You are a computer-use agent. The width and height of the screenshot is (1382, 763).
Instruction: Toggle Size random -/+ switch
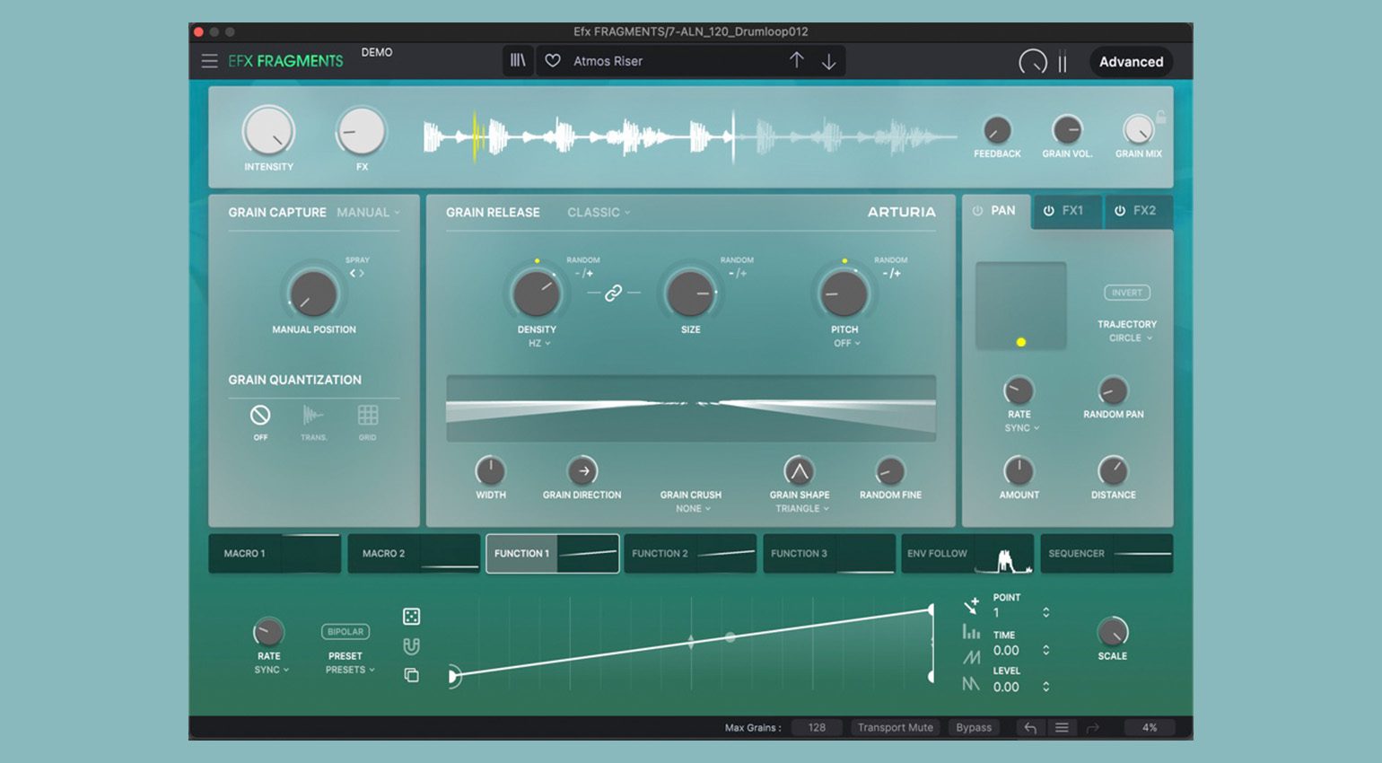click(x=738, y=273)
